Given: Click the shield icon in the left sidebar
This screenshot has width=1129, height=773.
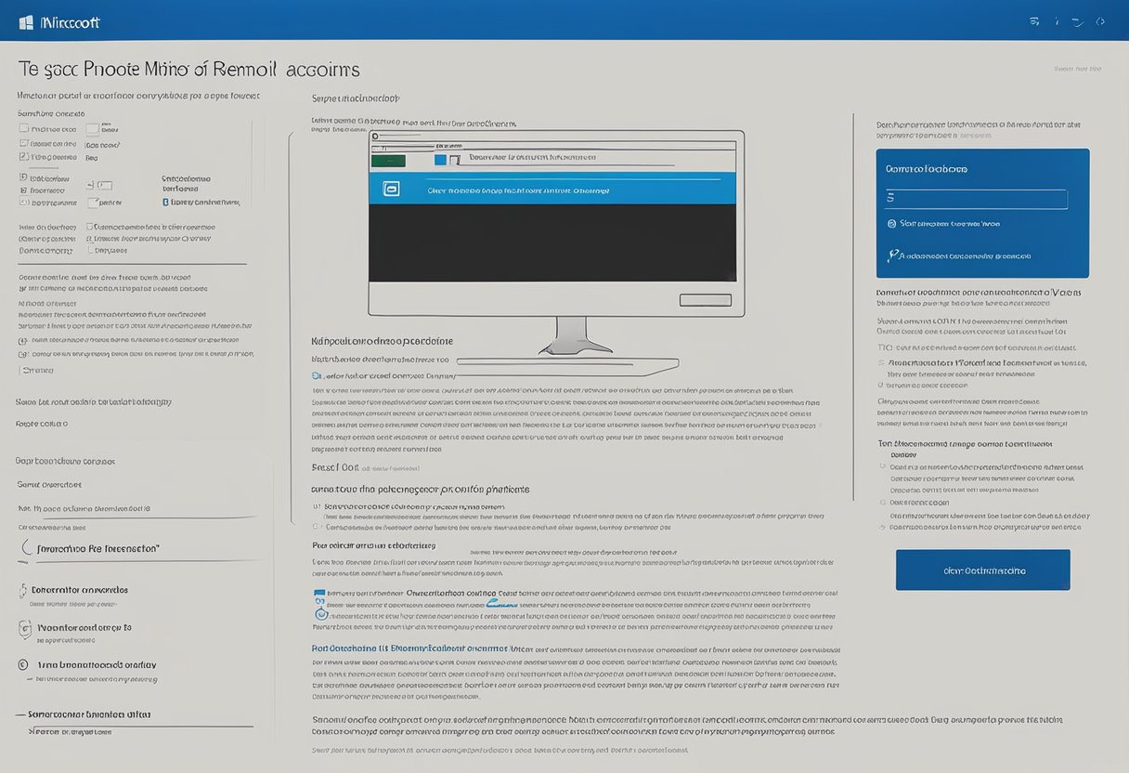Looking at the screenshot, I should [x=25, y=629].
